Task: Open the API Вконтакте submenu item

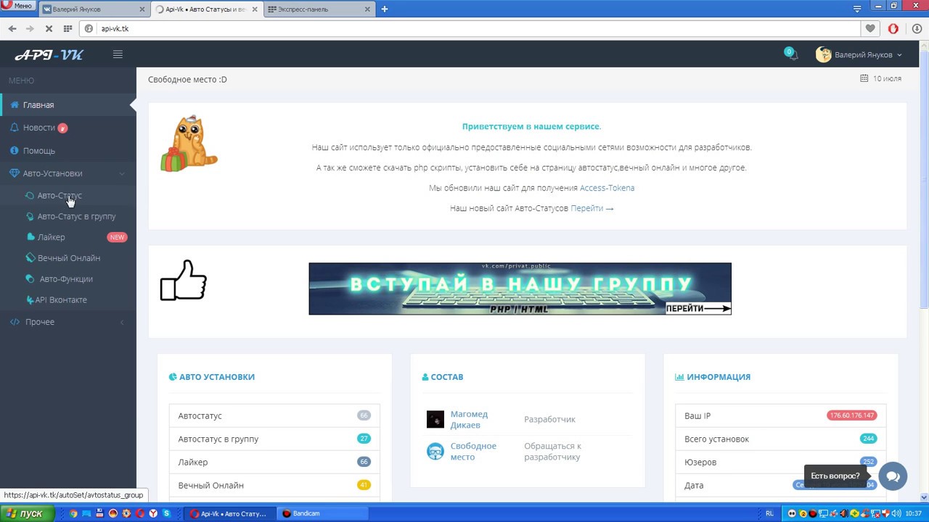Action: click(x=67, y=299)
